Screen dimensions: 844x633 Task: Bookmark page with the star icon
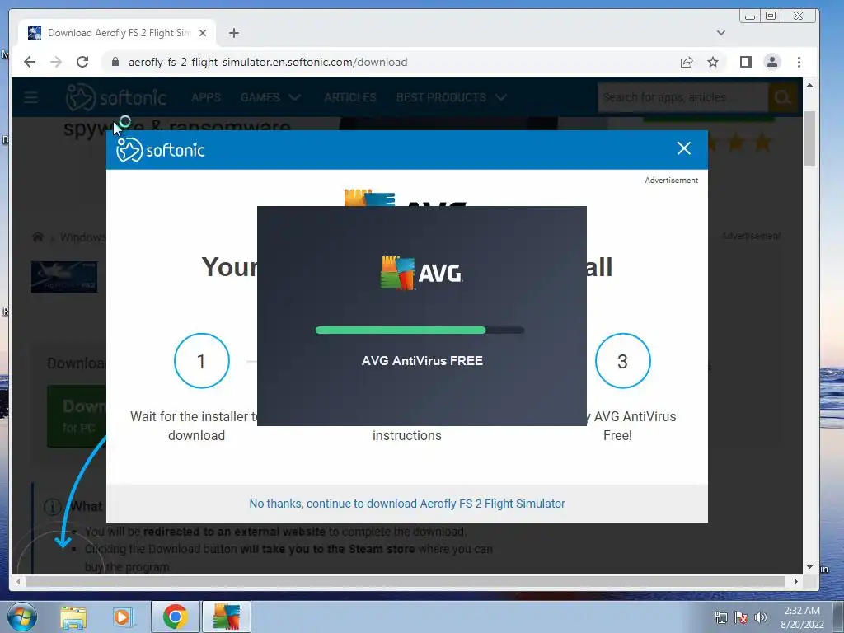pyautogui.click(x=713, y=62)
